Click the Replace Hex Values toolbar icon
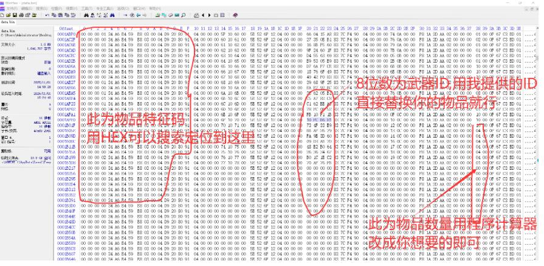This screenshot has width=544, height=266. [106, 15]
